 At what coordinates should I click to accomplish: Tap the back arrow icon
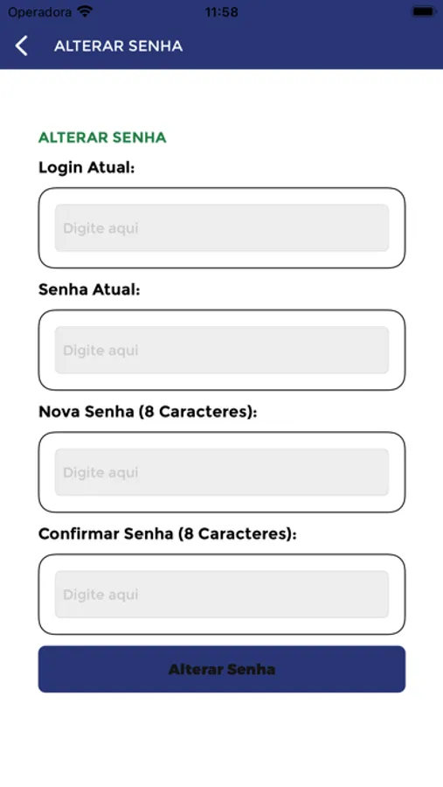click(21, 45)
